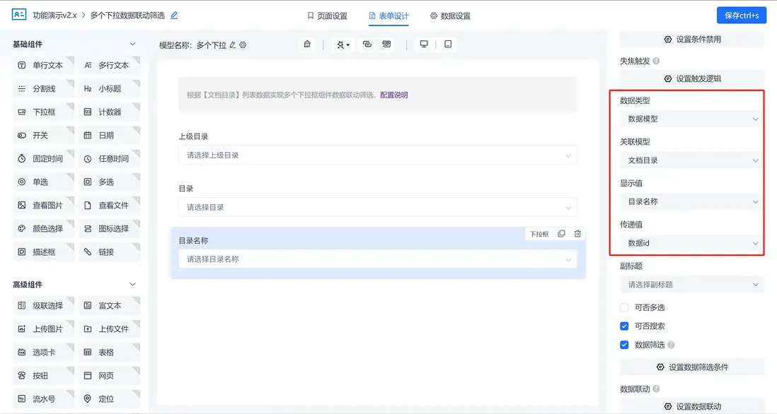Screen dimensions: 777x414
Task: Disable the 数据筛选 checkbox
Action: click(624, 345)
